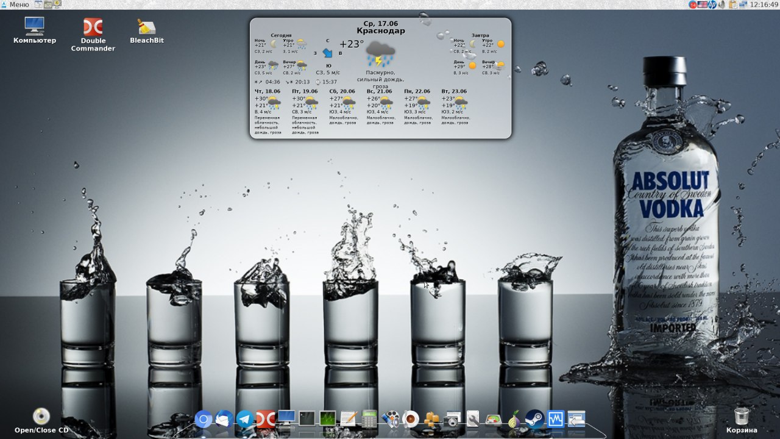Launch Steam from the dock

(534, 419)
